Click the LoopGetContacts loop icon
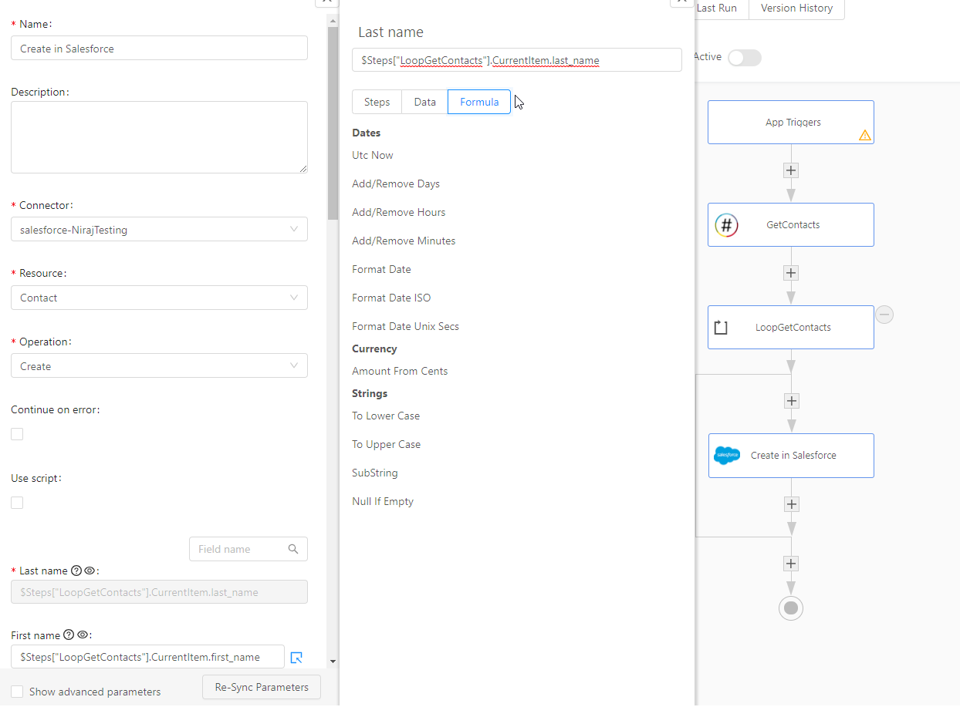Image resolution: width=960 pixels, height=707 pixels. click(x=721, y=328)
